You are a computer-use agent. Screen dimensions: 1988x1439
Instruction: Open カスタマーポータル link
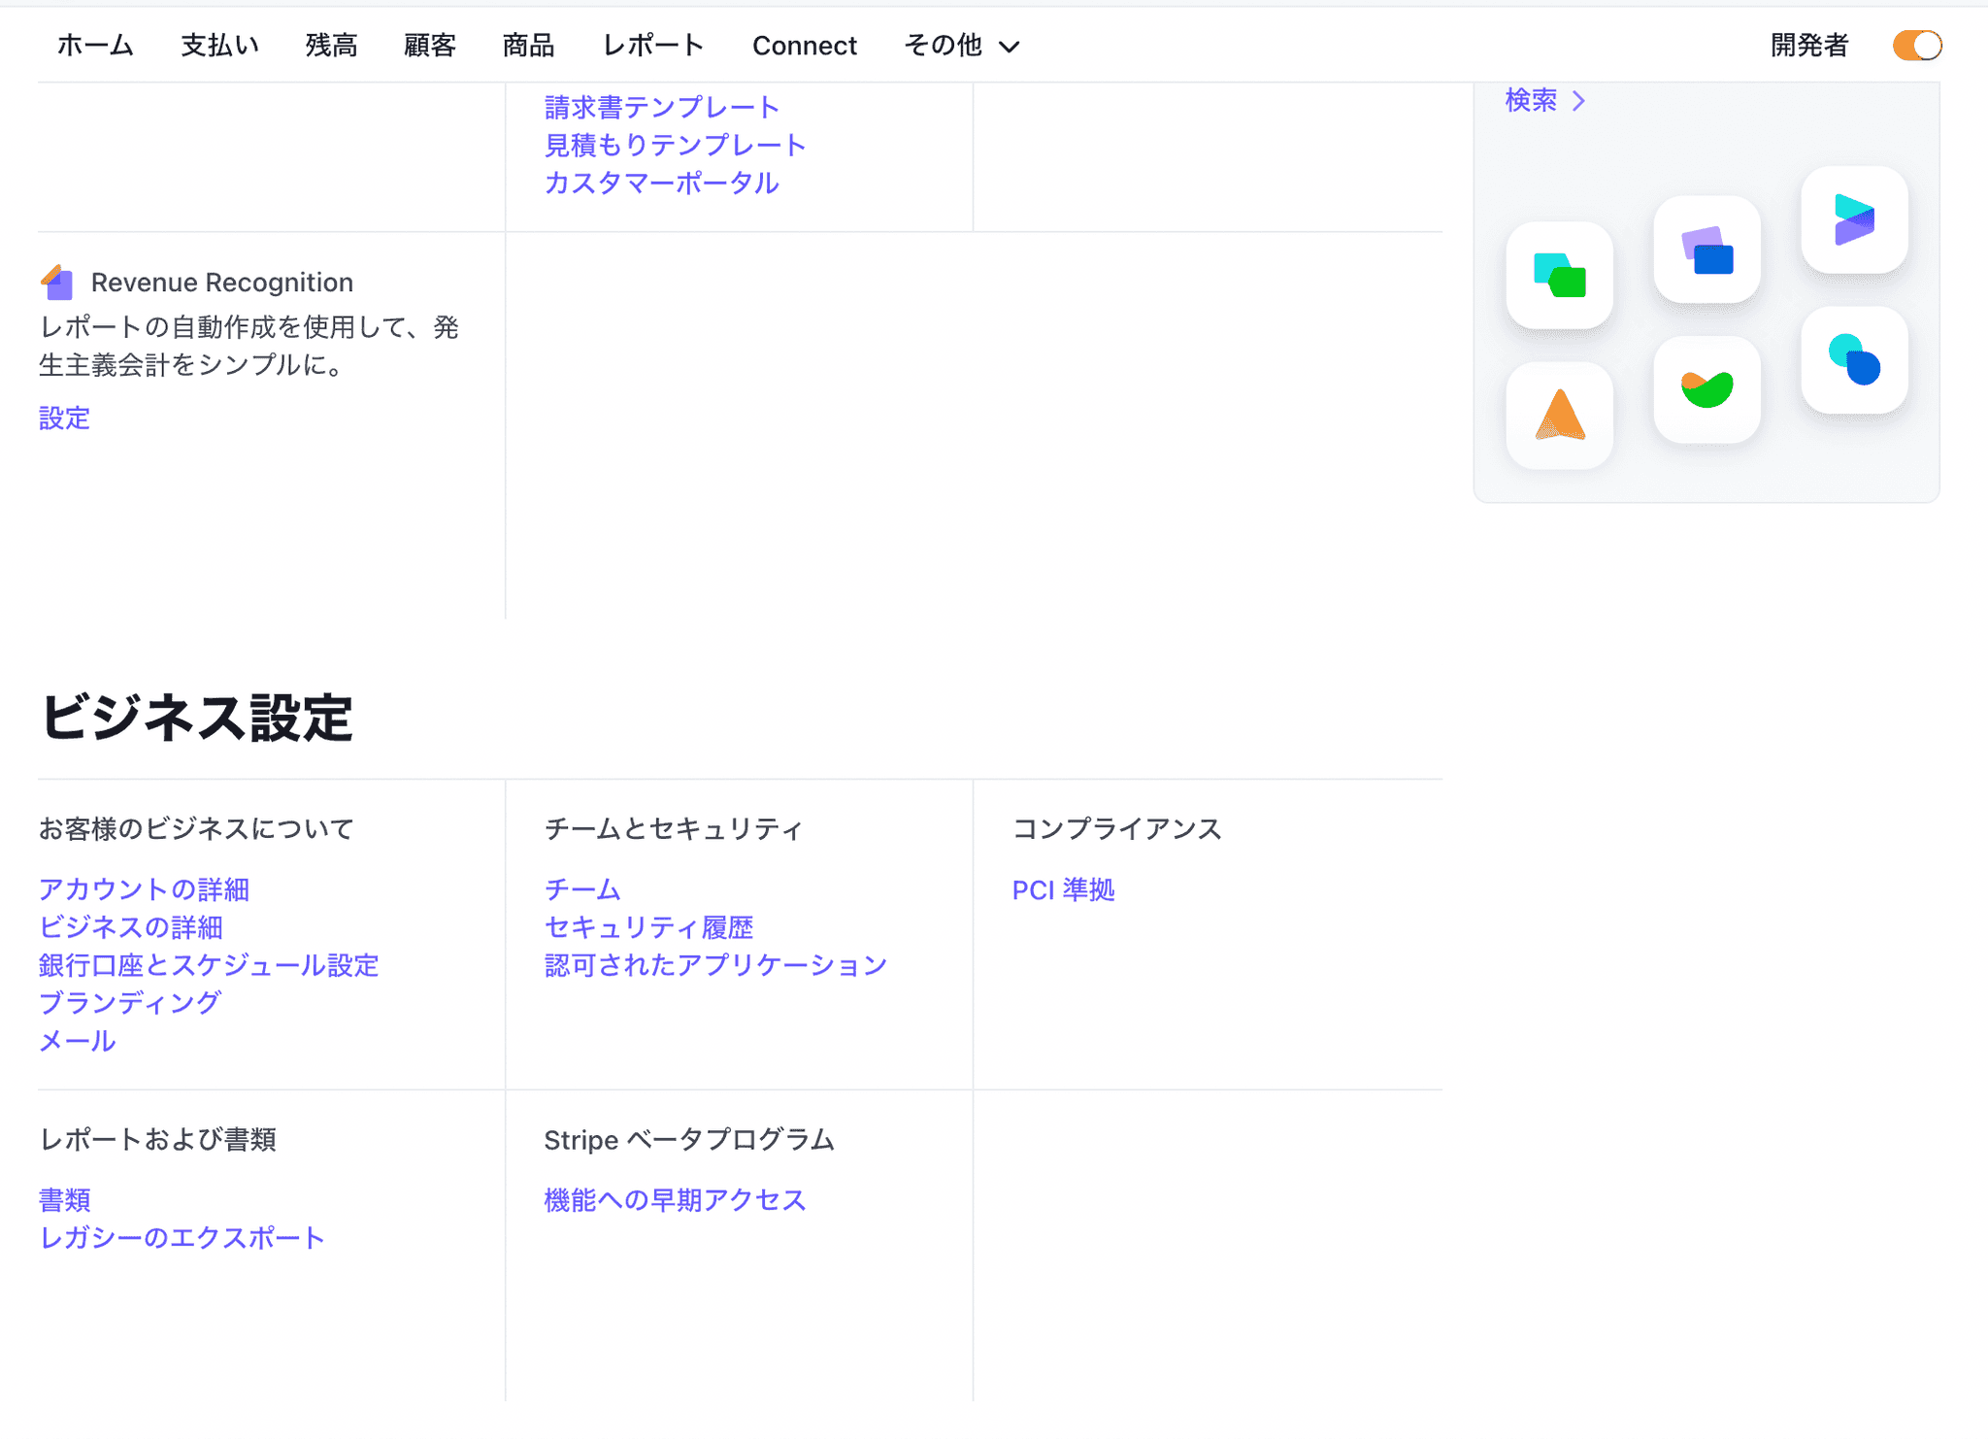pos(662,183)
